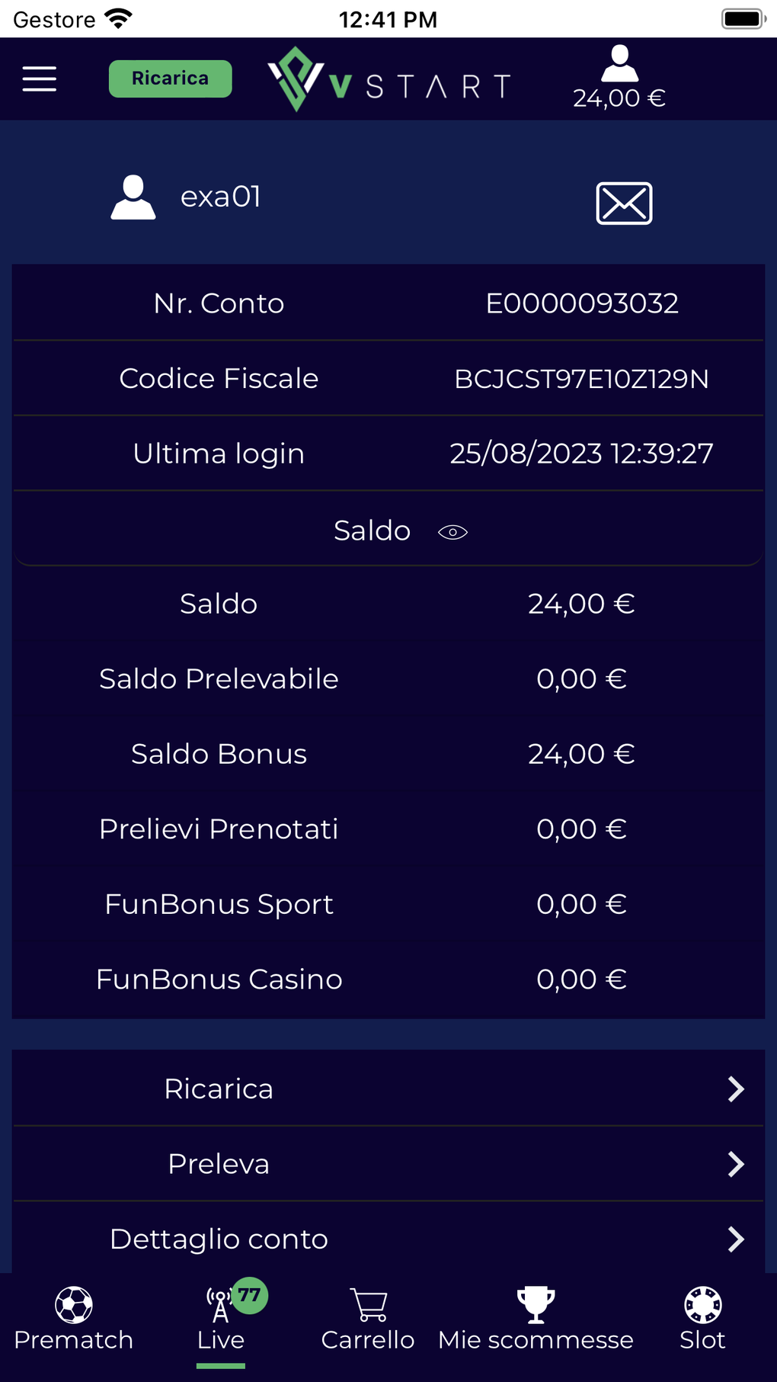The width and height of the screenshot is (777, 1382).
Task: Tap the exa01 user avatar icon
Action: [133, 197]
